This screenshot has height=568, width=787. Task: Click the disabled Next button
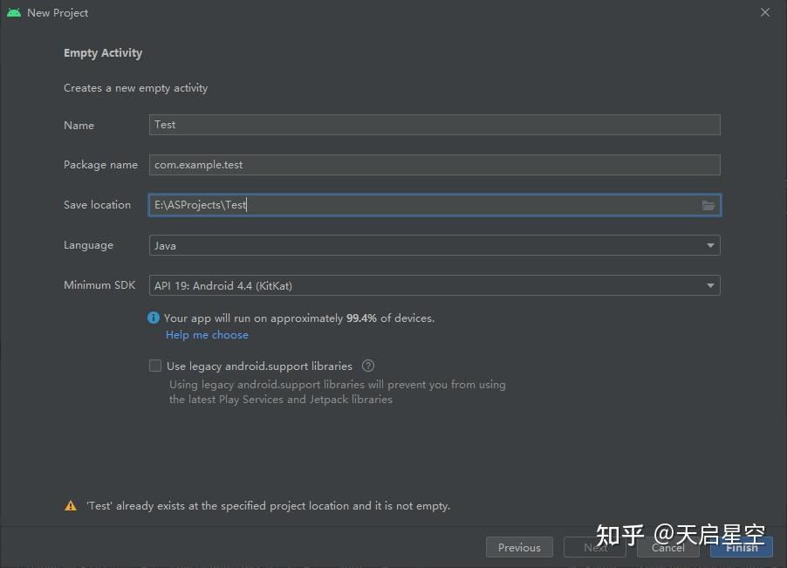594,547
